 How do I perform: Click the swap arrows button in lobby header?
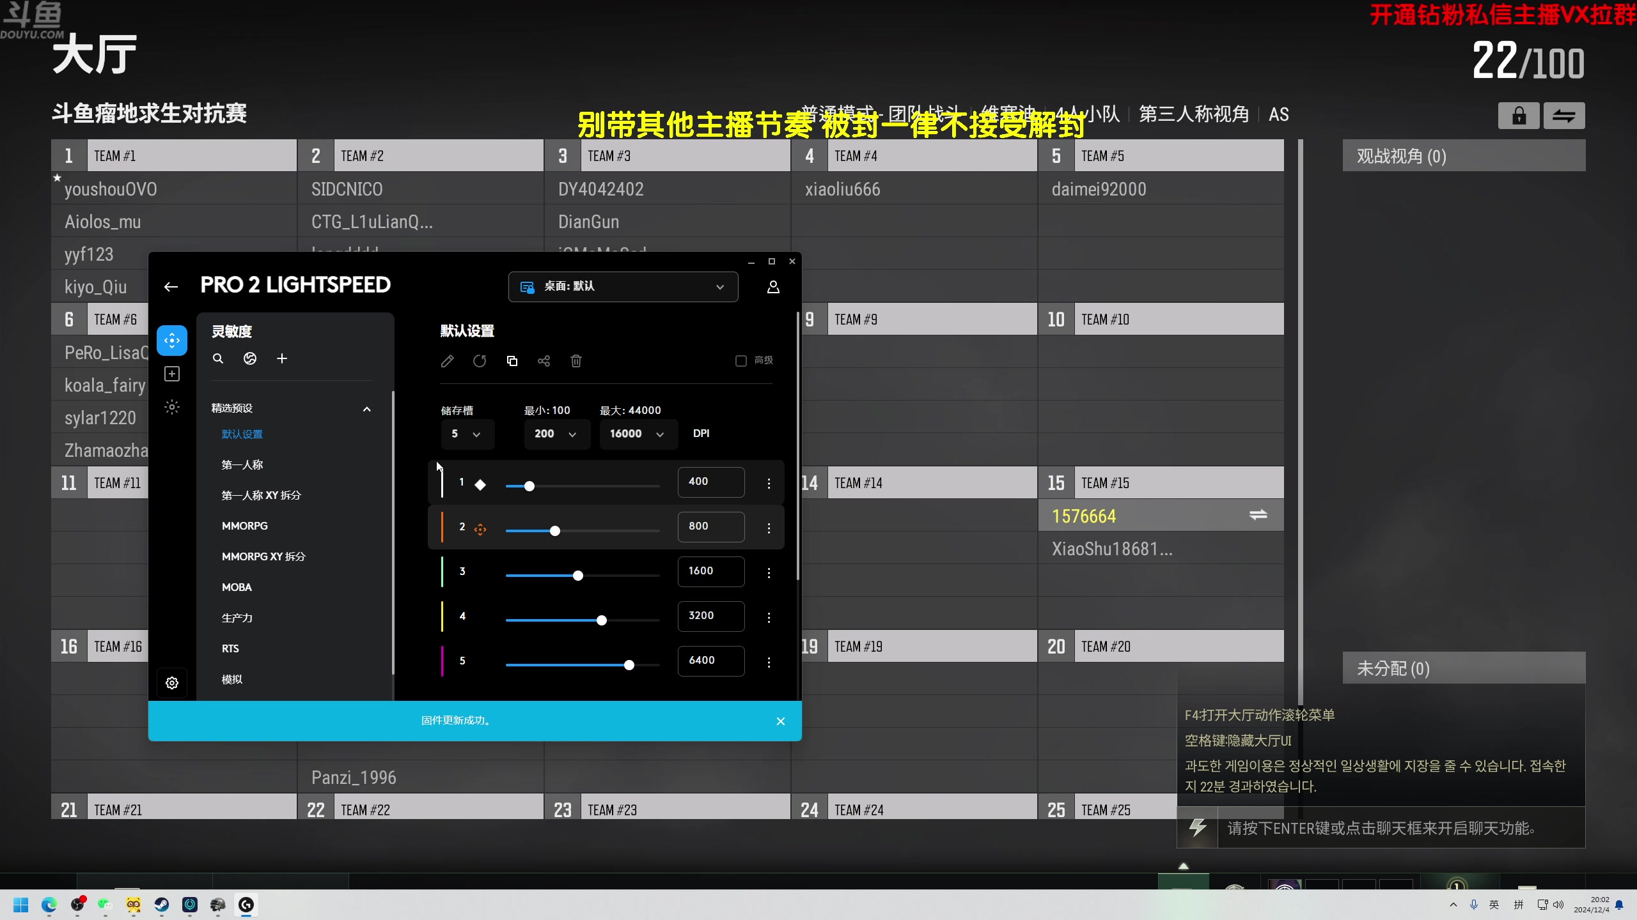click(x=1564, y=116)
